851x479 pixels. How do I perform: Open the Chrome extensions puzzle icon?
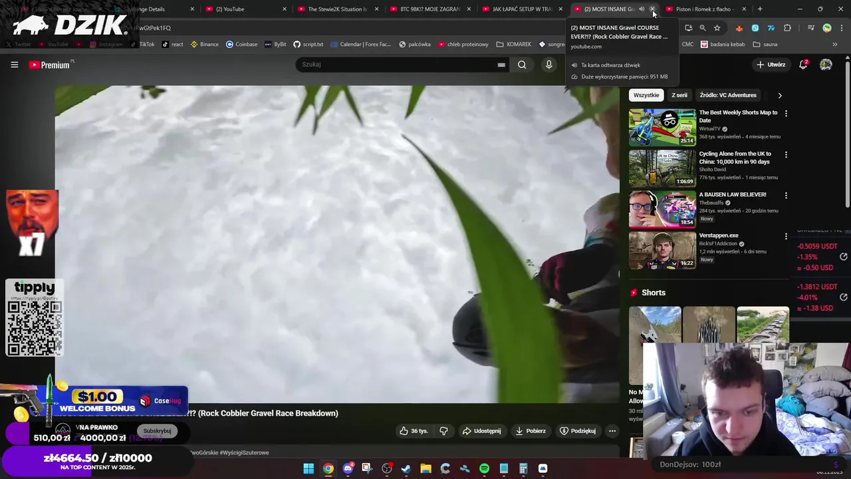(787, 28)
